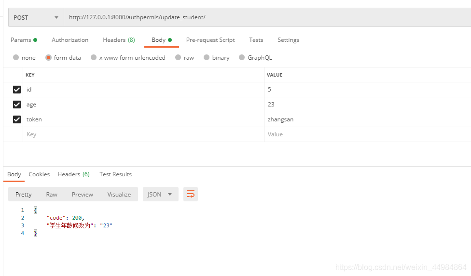Click the age value cell '23'
471x276 pixels.
coord(368,105)
